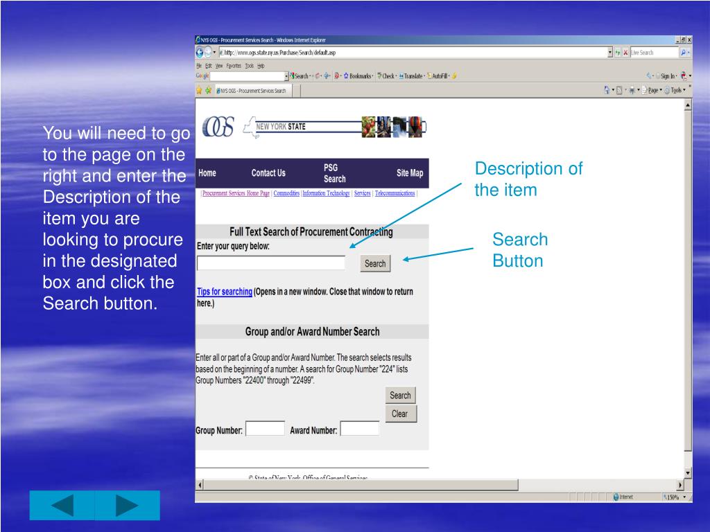Viewport: 710px width, 532px height.
Task: Open Google toolbar Bookmarks
Action: (x=358, y=76)
